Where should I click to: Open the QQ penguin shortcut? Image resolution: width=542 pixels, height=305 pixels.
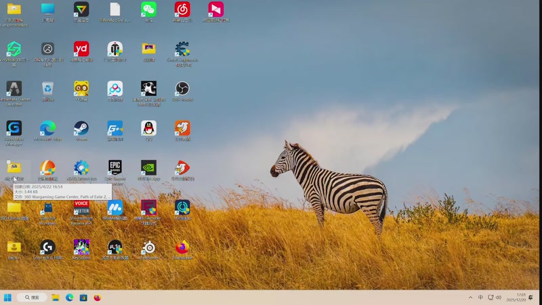tap(148, 128)
